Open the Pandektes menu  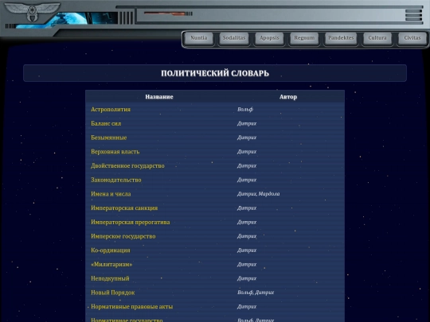341,38
